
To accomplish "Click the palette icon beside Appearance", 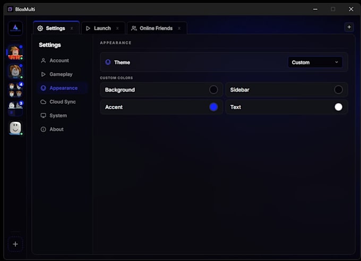I will click(x=44, y=88).
